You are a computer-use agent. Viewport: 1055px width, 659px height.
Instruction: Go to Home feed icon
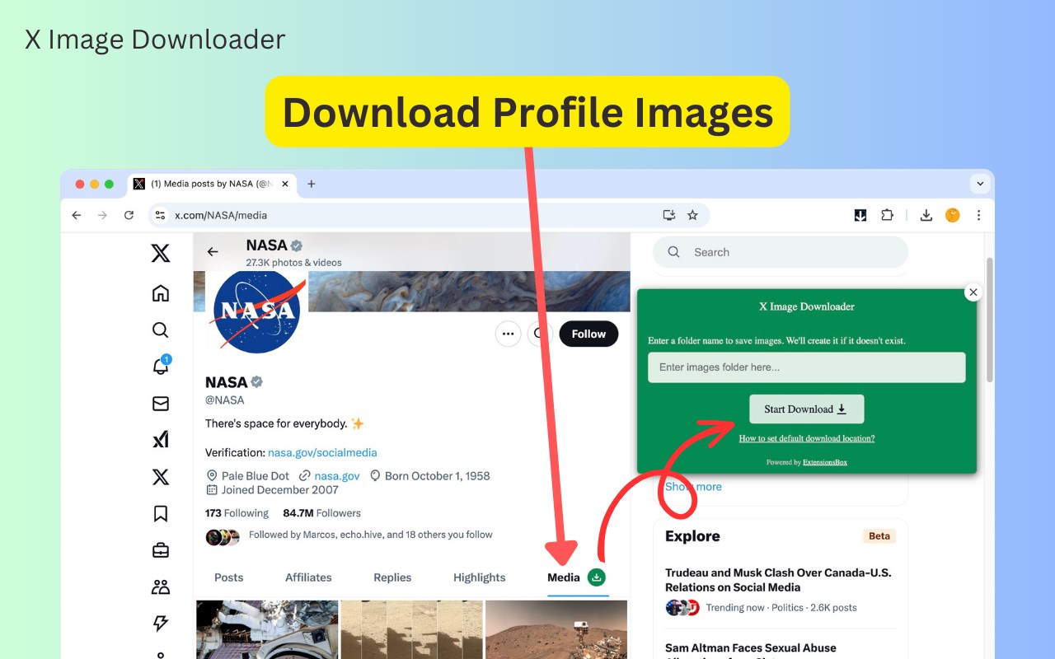pyautogui.click(x=161, y=292)
